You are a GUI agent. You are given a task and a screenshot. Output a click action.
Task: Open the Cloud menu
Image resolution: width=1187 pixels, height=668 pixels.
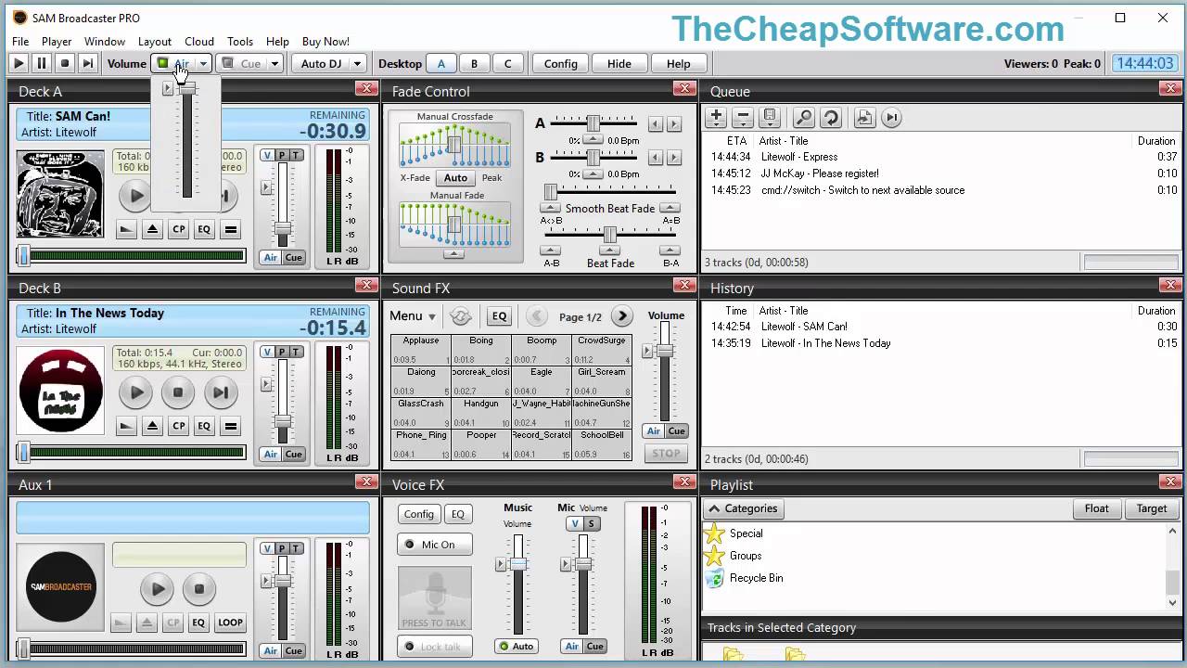click(x=199, y=42)
